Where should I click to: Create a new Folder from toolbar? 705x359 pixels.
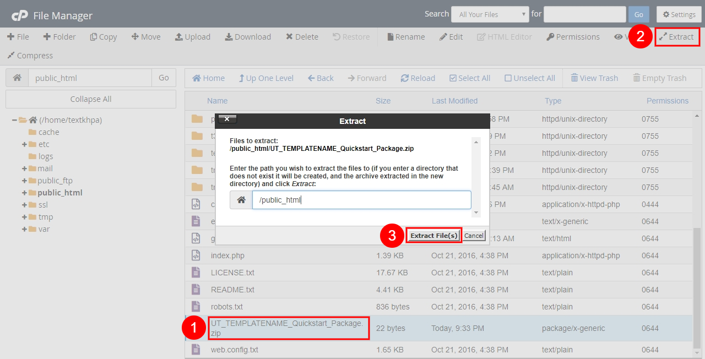(x=59, y=37)
